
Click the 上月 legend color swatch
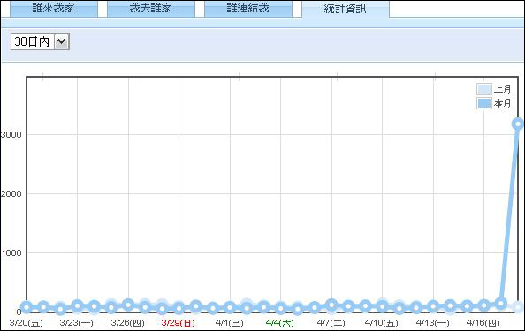point(484,89)
